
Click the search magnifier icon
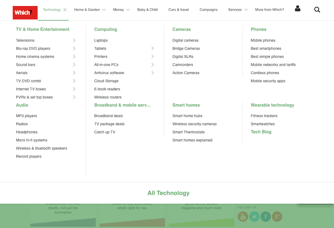(x=317, y=10)
